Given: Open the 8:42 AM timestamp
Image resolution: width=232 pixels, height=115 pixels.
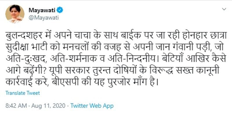Looking at the screenshot, I should click(x=16, y=106).
